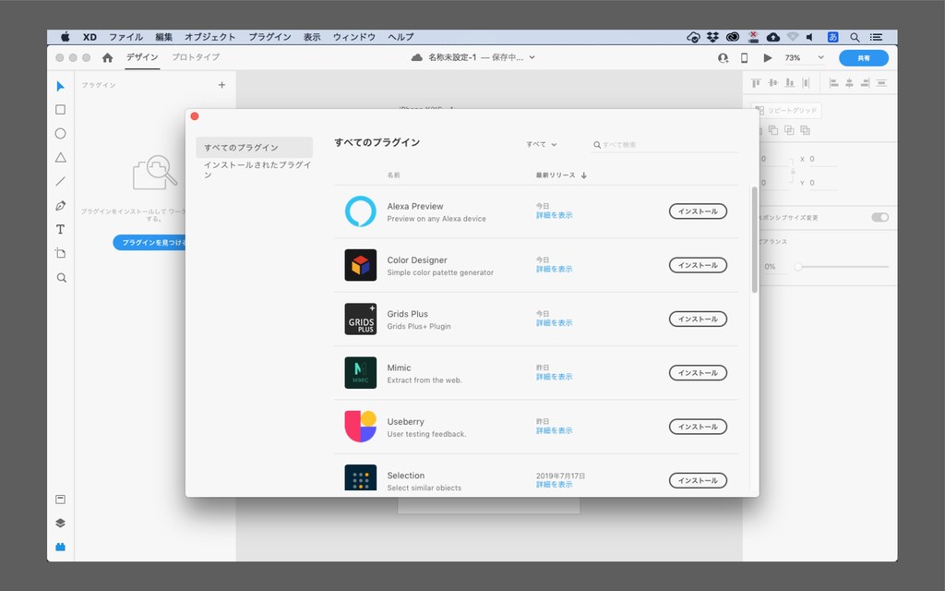Image resolution: width=945 pixels, height=591 pixels.
Task: Open macOS Spotlight search icon
Action: tap(855, 37)
